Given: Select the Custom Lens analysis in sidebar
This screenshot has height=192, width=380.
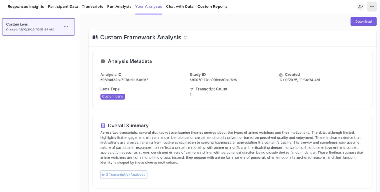Looking at the screenshot, I should coord(33,27).
